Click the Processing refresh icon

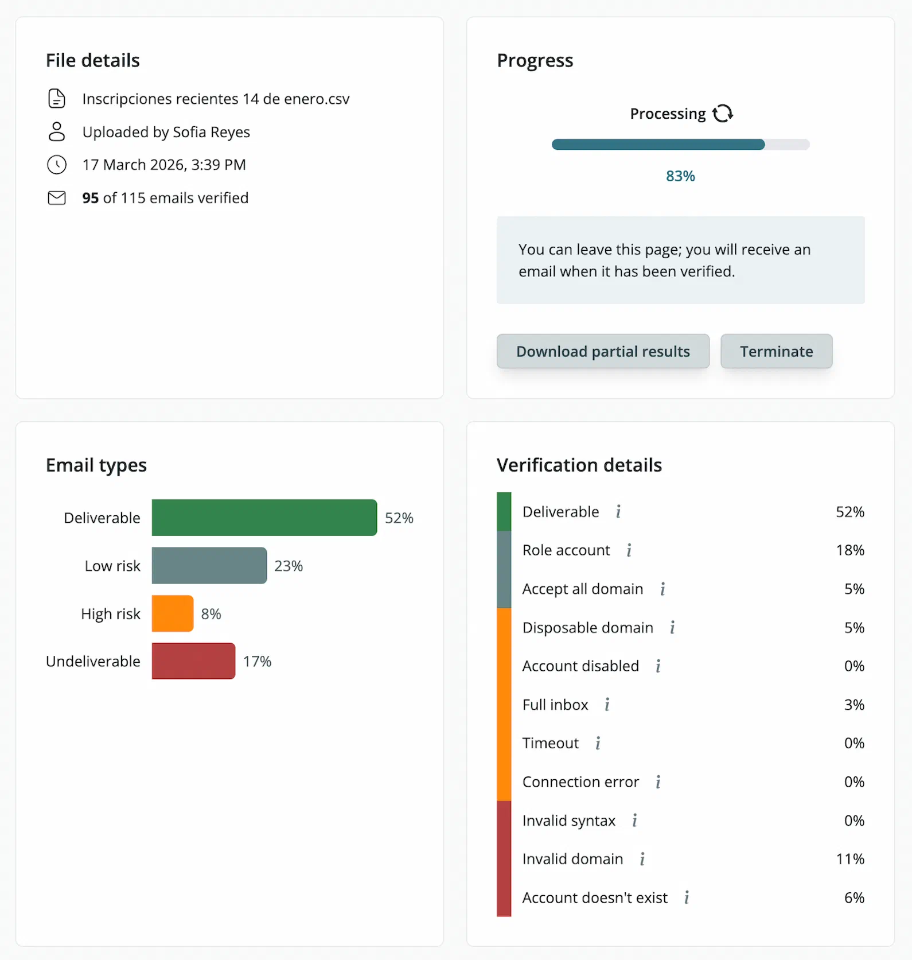coord(722,113)
